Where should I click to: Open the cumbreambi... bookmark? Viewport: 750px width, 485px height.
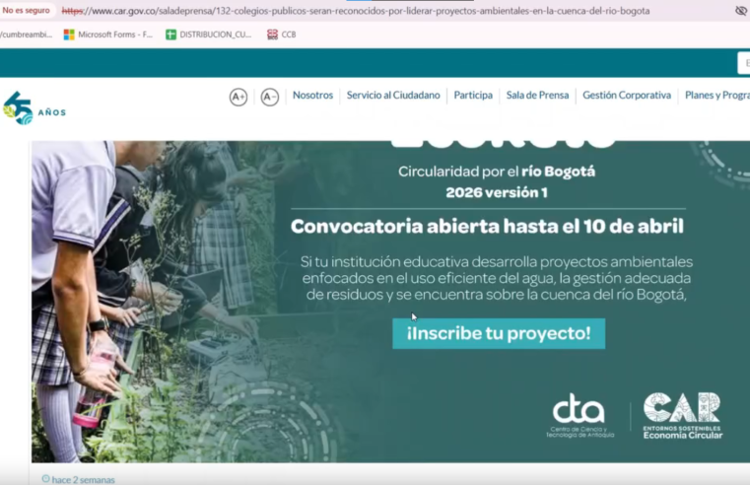pyautogui.click(x=27, y=35)
